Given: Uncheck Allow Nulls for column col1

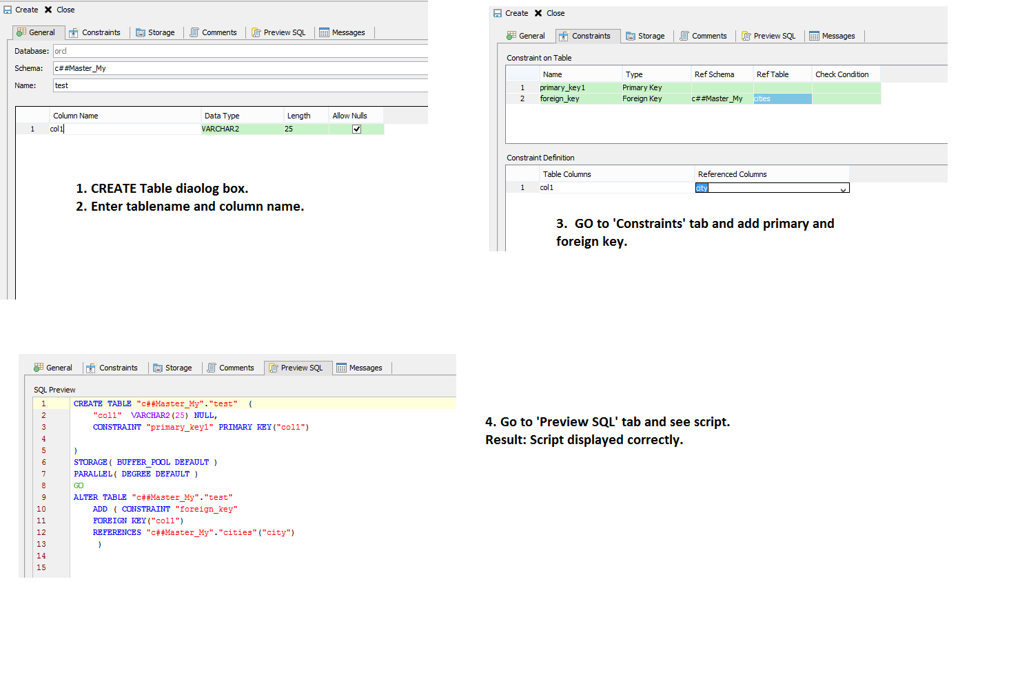Looking at the screenshot, I should [x=356, y=129].
